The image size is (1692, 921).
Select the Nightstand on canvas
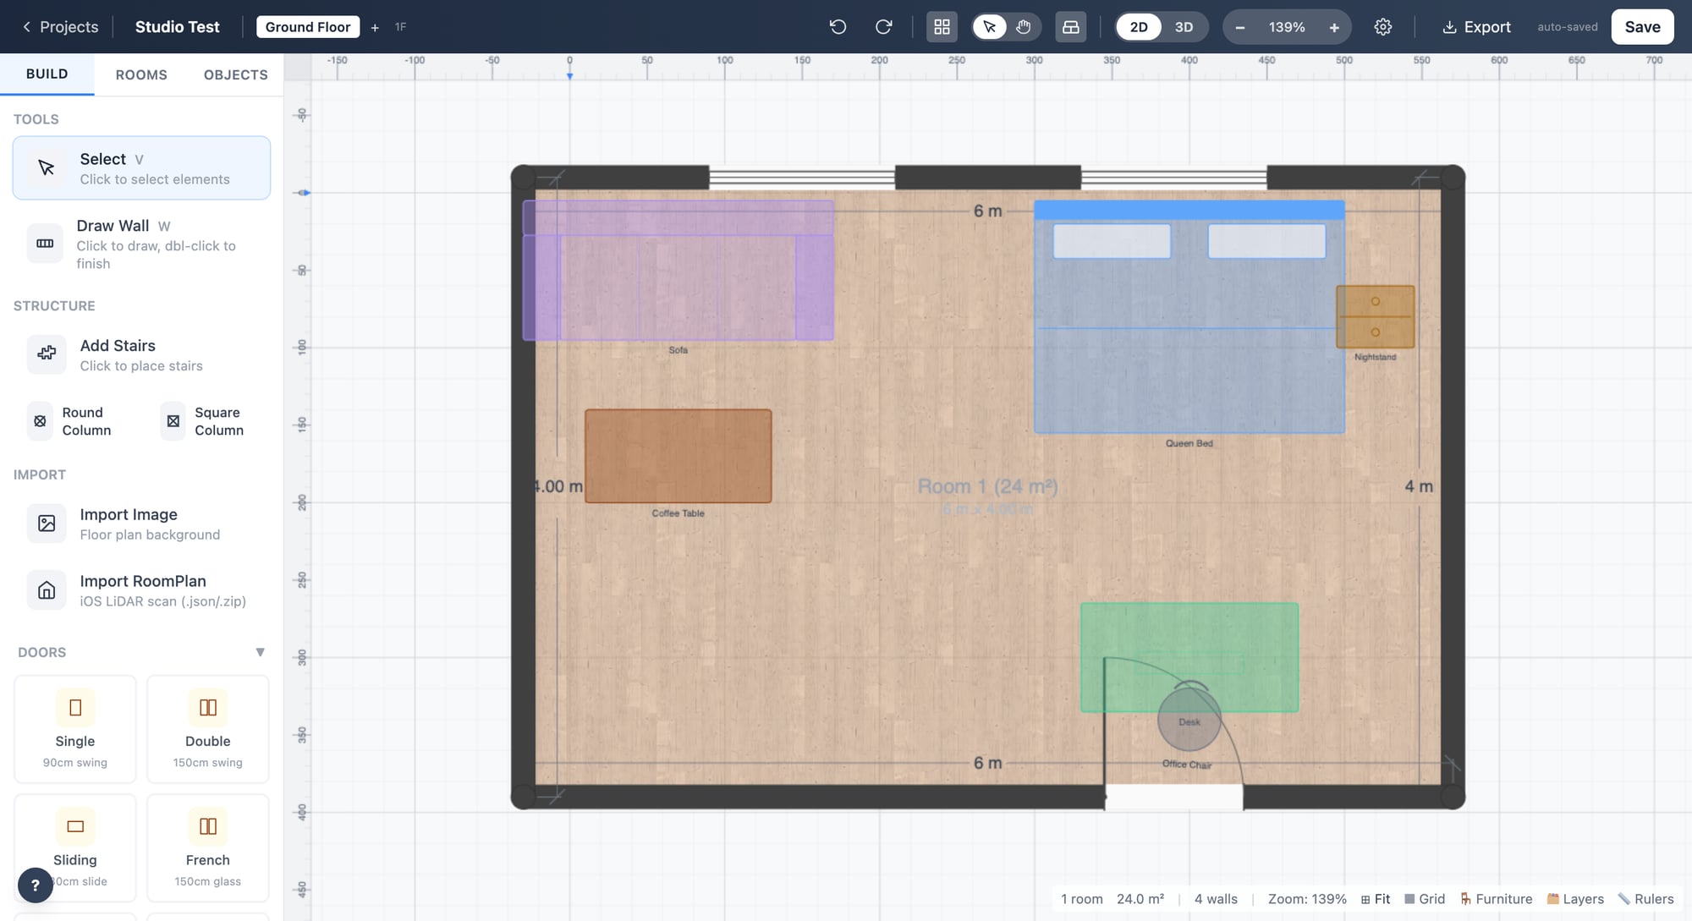[1375, 316]
